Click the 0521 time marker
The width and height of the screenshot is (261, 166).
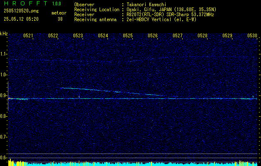coord(28,35)
